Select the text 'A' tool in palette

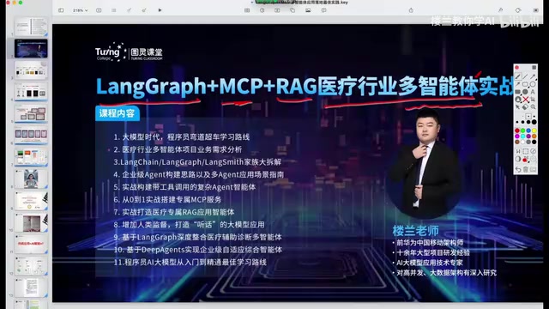(x=533, y=92)
